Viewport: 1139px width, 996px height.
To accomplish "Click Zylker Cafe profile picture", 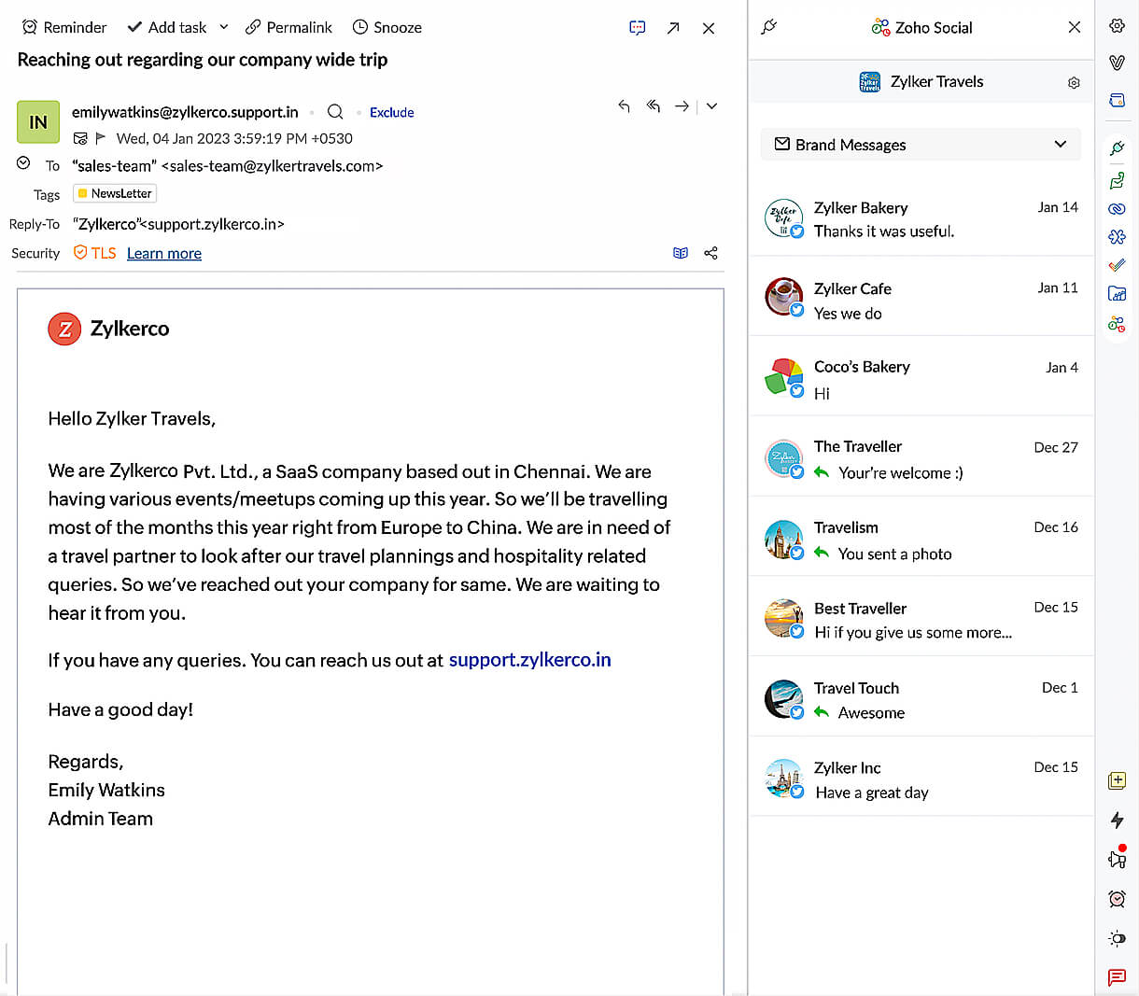I will point(783,297).
